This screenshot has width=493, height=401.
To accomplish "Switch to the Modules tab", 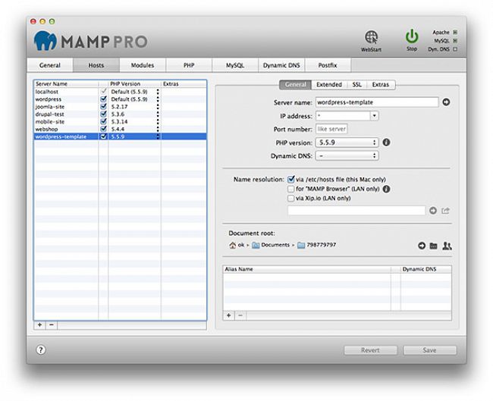I will point(143,65).
